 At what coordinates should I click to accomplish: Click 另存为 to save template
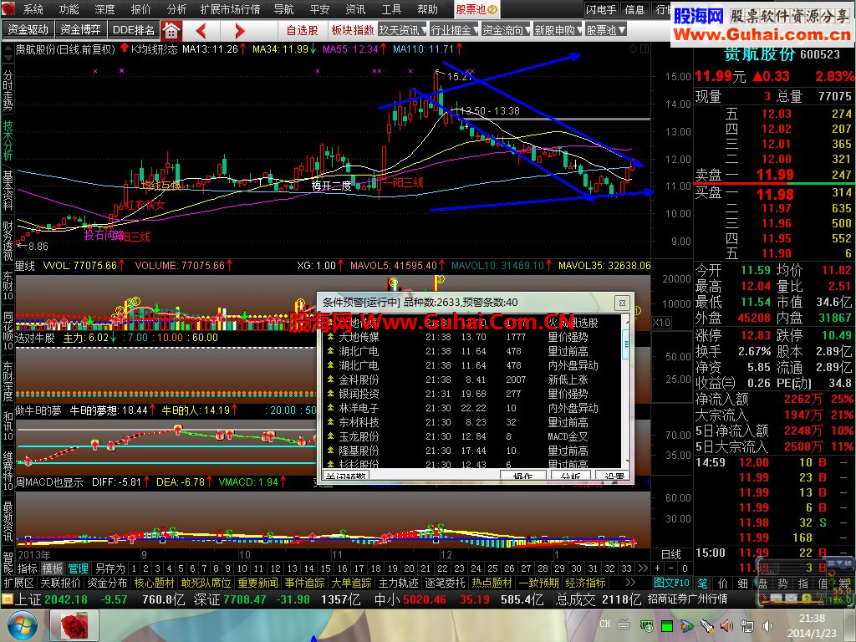click(x=110, y=568)
